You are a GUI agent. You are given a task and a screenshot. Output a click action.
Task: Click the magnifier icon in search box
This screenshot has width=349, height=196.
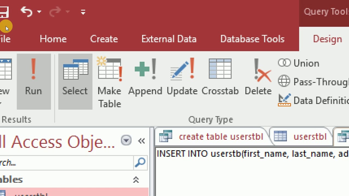[x=140, y=163]
